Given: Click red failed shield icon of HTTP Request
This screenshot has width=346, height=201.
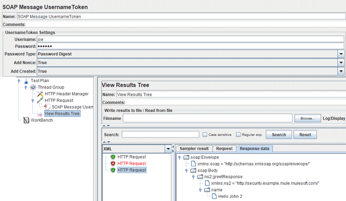Looking at the screenshot, I should pos(113,164).
